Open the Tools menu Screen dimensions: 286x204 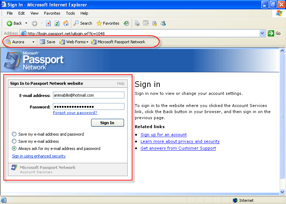pos(70,13)
